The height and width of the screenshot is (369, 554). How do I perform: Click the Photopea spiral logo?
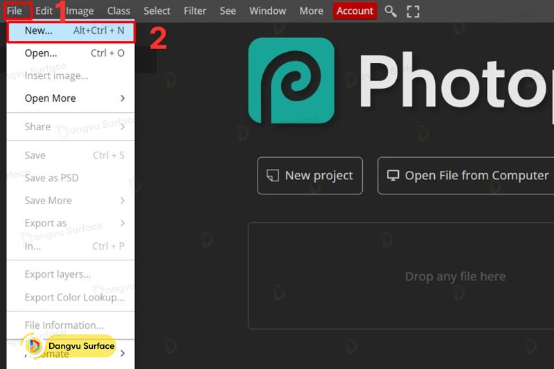(x=292, y=80)
